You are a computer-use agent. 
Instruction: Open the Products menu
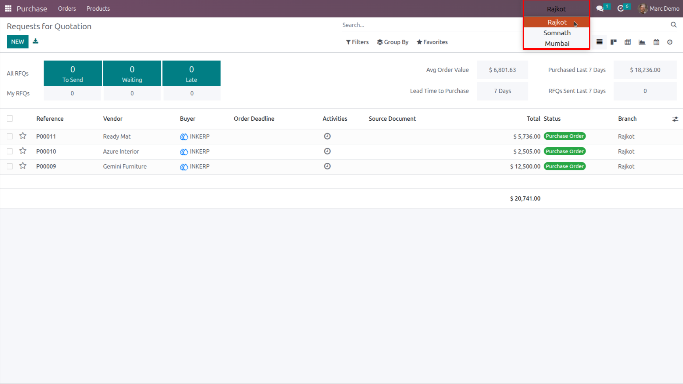point(98,8)
